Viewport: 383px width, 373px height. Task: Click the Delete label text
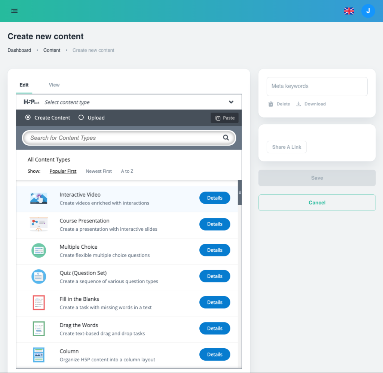[x=283, y=104]
